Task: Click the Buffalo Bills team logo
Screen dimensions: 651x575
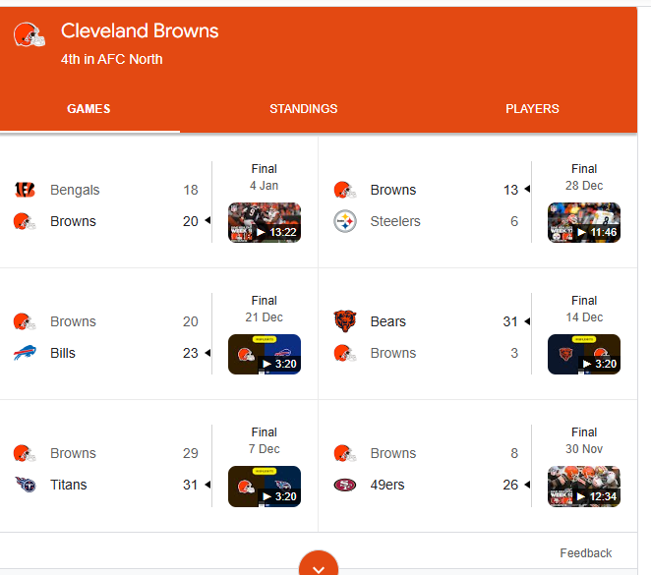Action: [x=25, y=353]
